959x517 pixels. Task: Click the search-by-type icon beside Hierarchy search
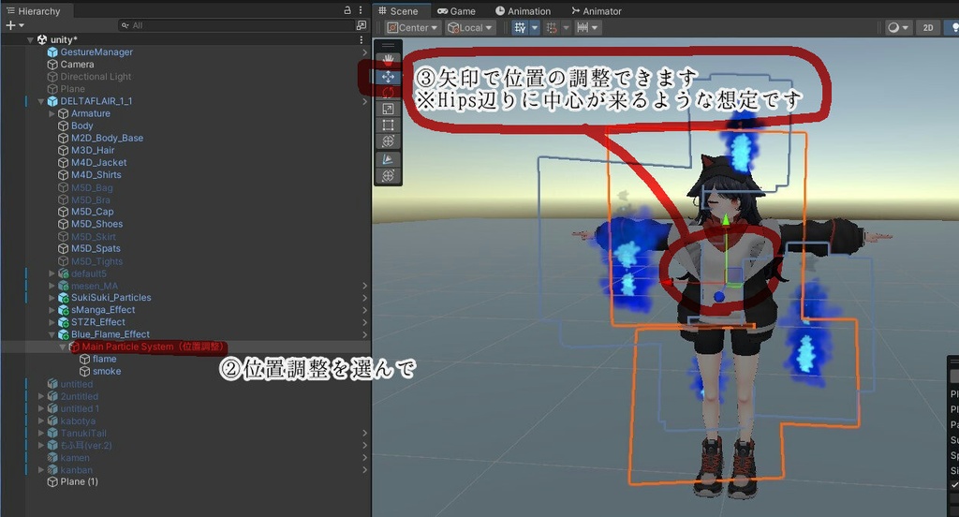click(361, 25)
